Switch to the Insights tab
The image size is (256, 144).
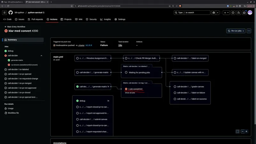[106, 19]
